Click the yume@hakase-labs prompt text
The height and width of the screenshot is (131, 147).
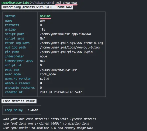pyautogui.click(x=15, y=3)
